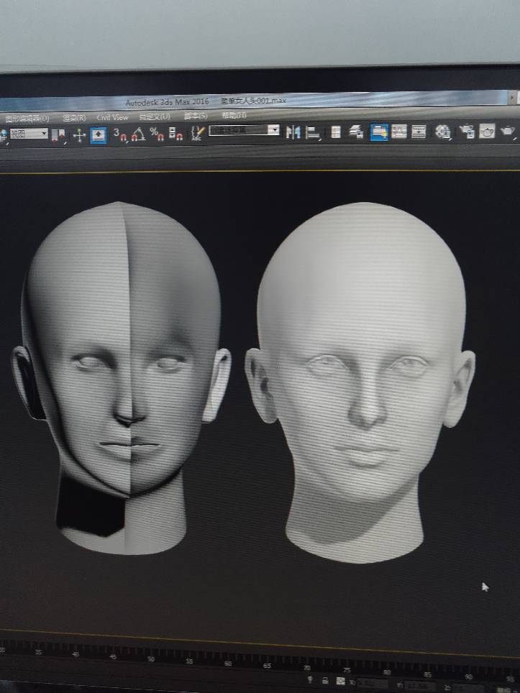Toggle the Angle Snap button
520x693 pixels.
click(138, 134)
